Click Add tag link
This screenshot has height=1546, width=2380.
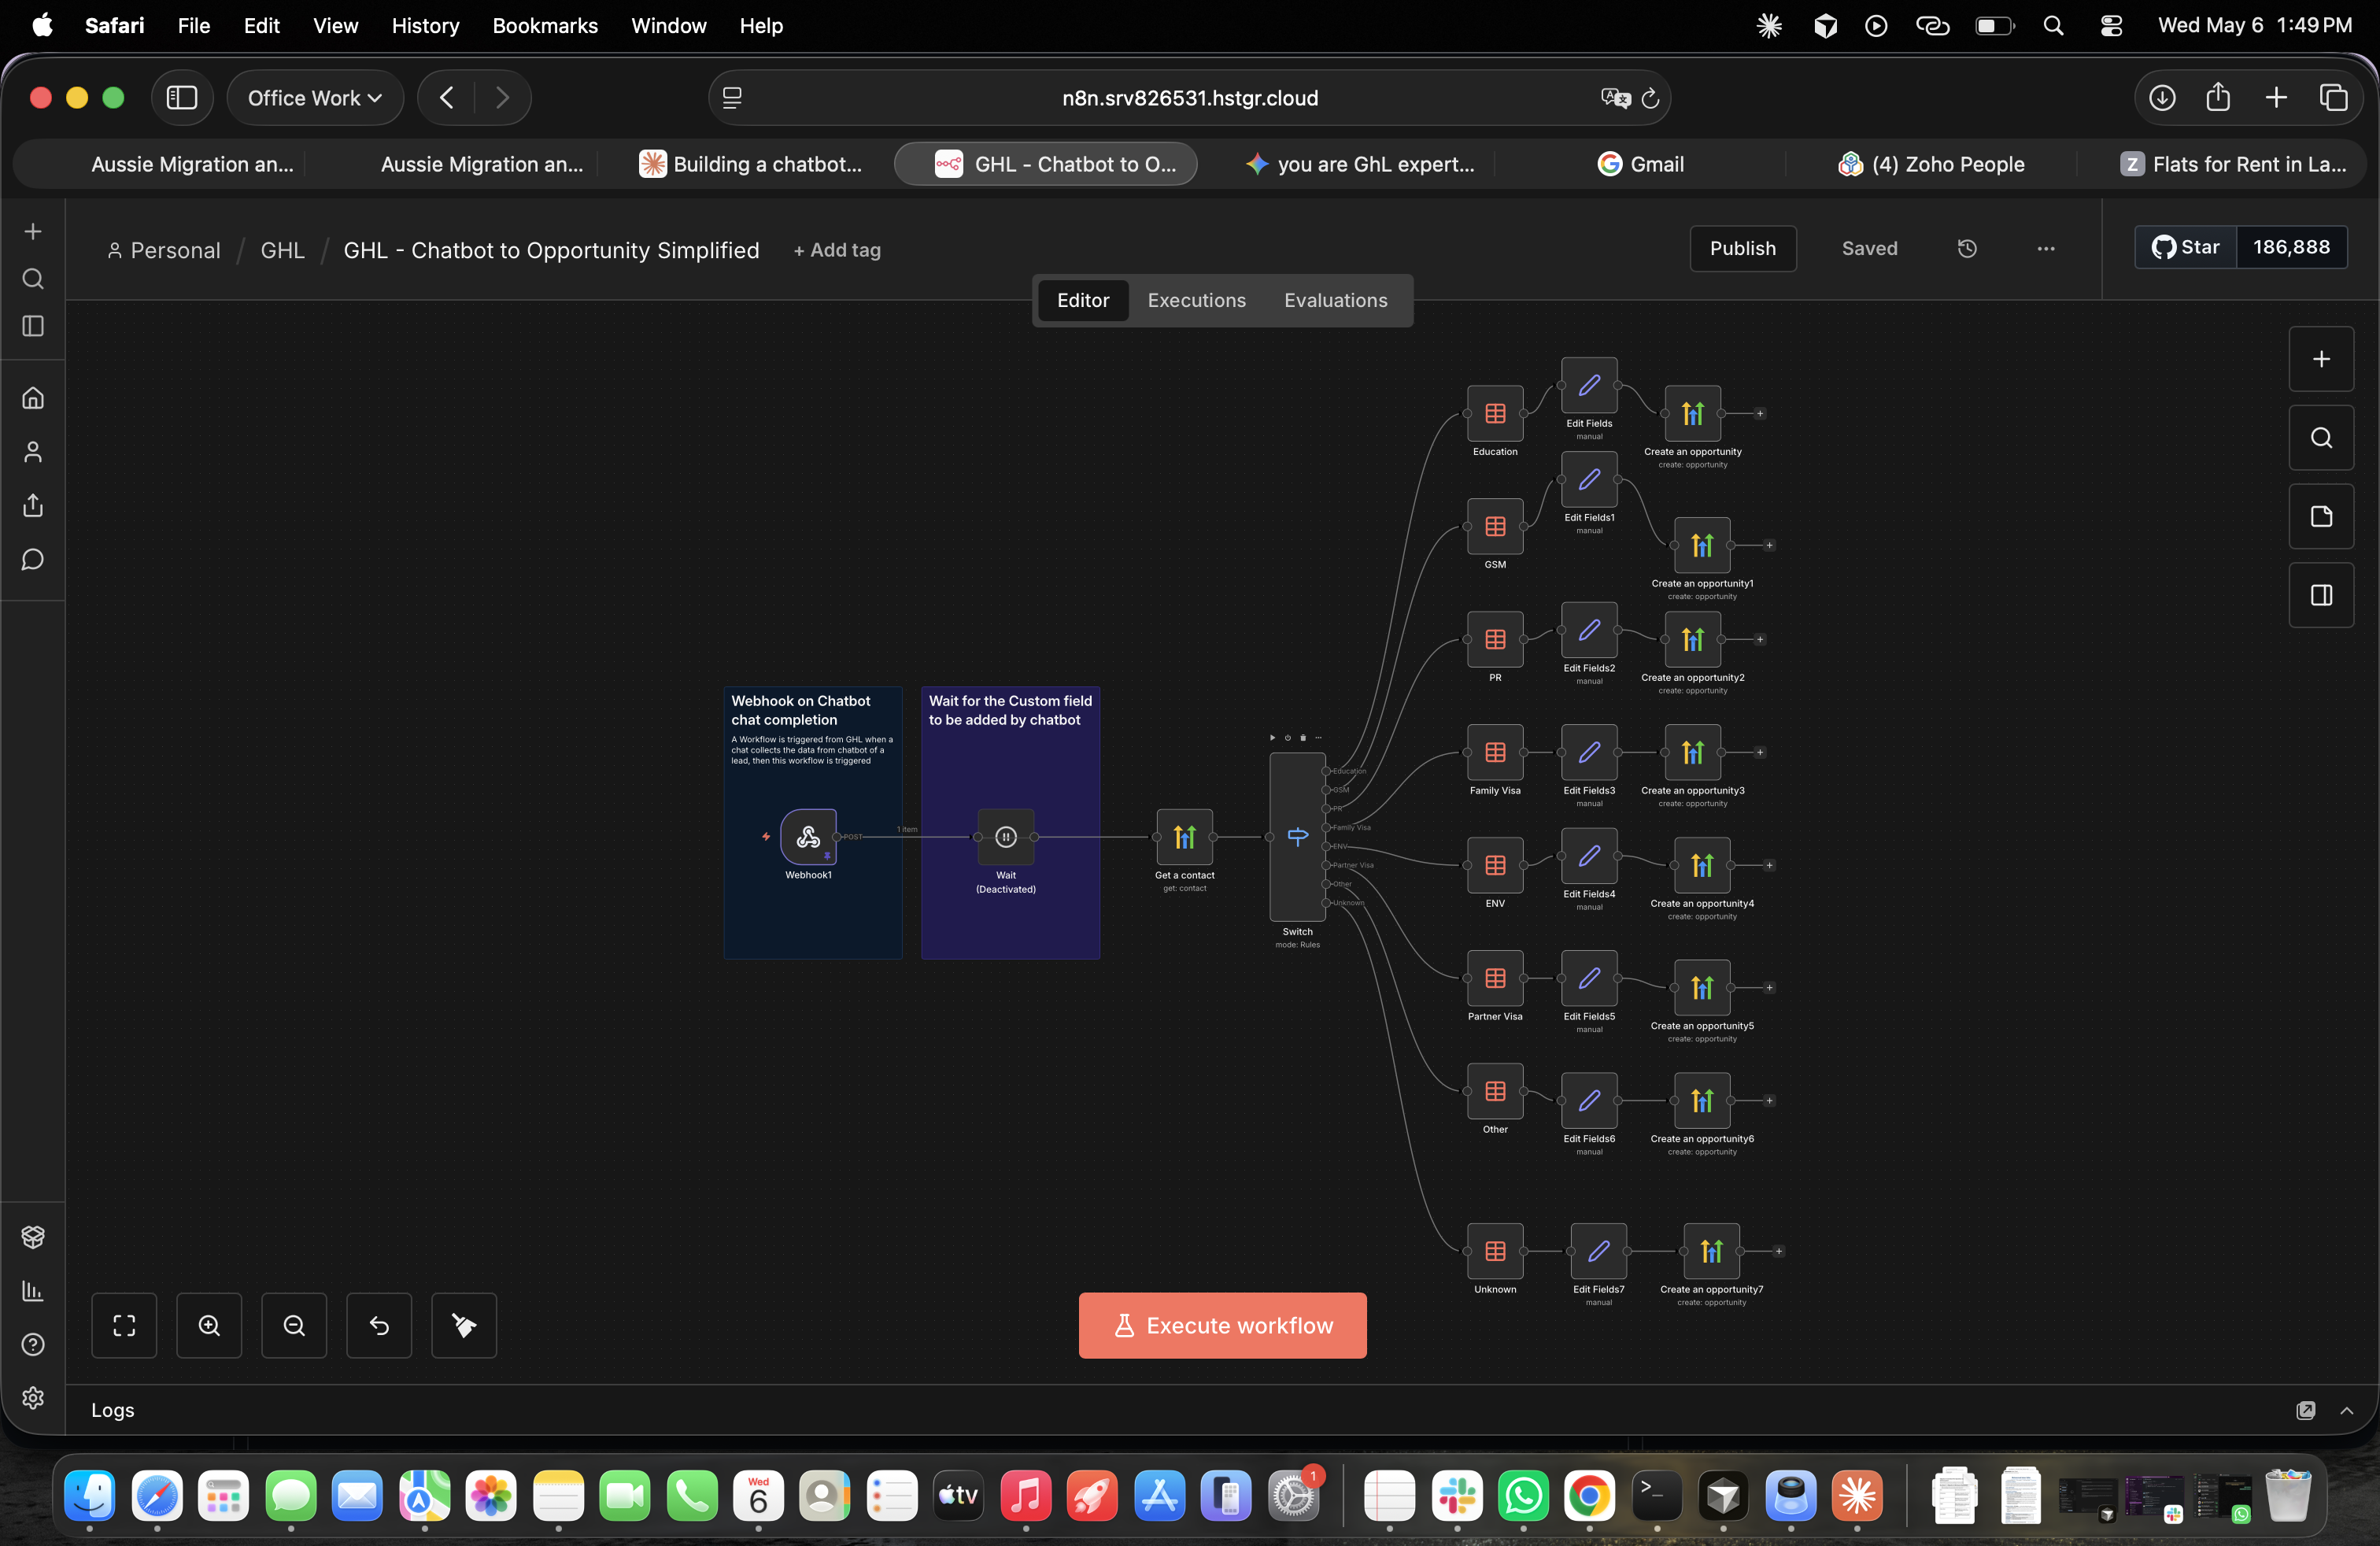click(x=837, y=250)
